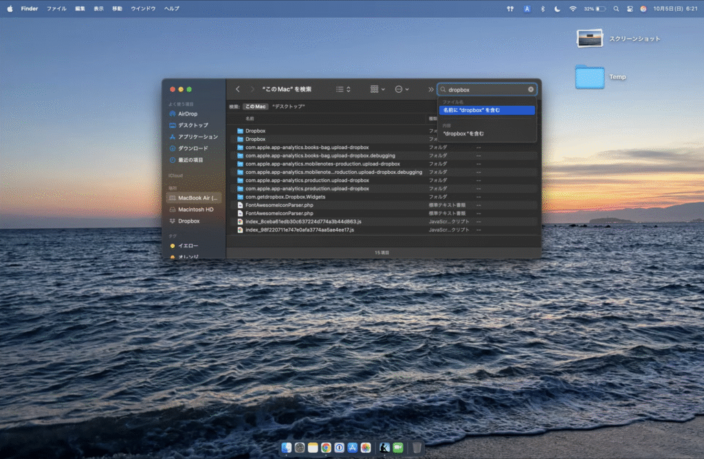Clear the dropbox search text with X
704x459 pixels.
point(531,89)
